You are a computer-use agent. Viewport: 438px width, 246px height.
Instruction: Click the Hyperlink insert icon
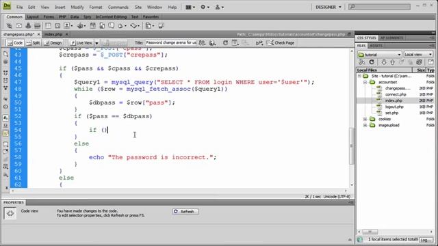(x=9, y=26)
